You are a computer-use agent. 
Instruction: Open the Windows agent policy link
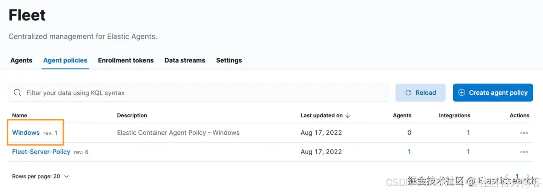(26, 133)
